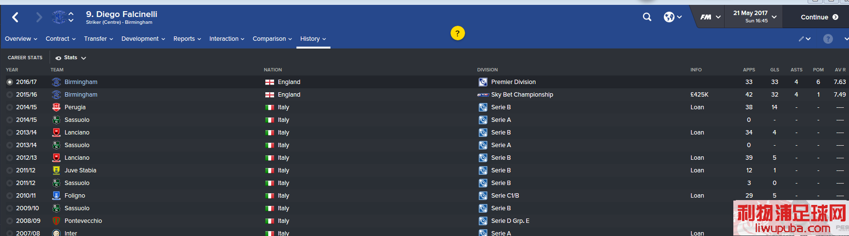
Task: Open Birmingham team link for 2016/17
Action: pyautogui.click(x=81, y=82)
